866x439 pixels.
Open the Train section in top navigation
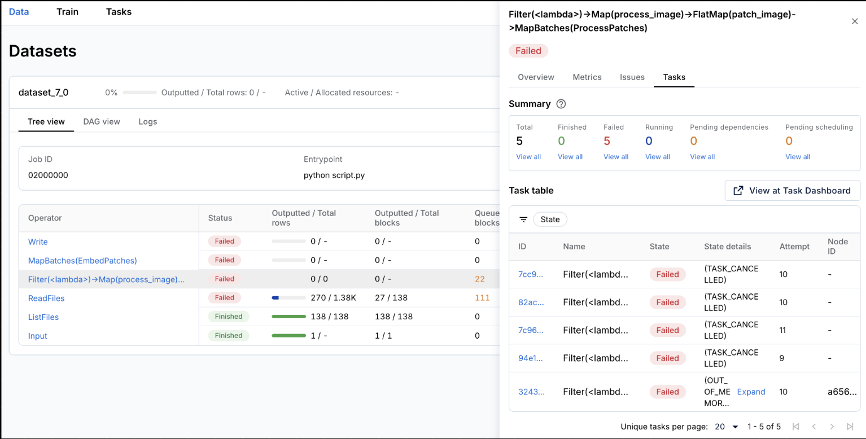pyautogui.click(x=67, y=11)
